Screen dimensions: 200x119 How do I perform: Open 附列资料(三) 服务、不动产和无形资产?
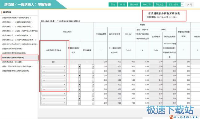tap(20, 31)
